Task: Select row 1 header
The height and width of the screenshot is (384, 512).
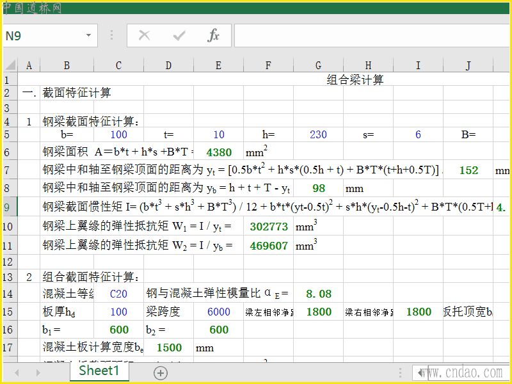Action: click(x=10, y=79)
